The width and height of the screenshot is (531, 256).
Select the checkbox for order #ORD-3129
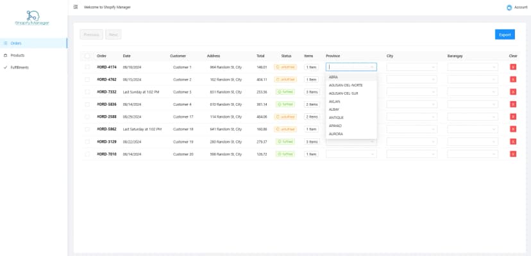pos(87,141)
